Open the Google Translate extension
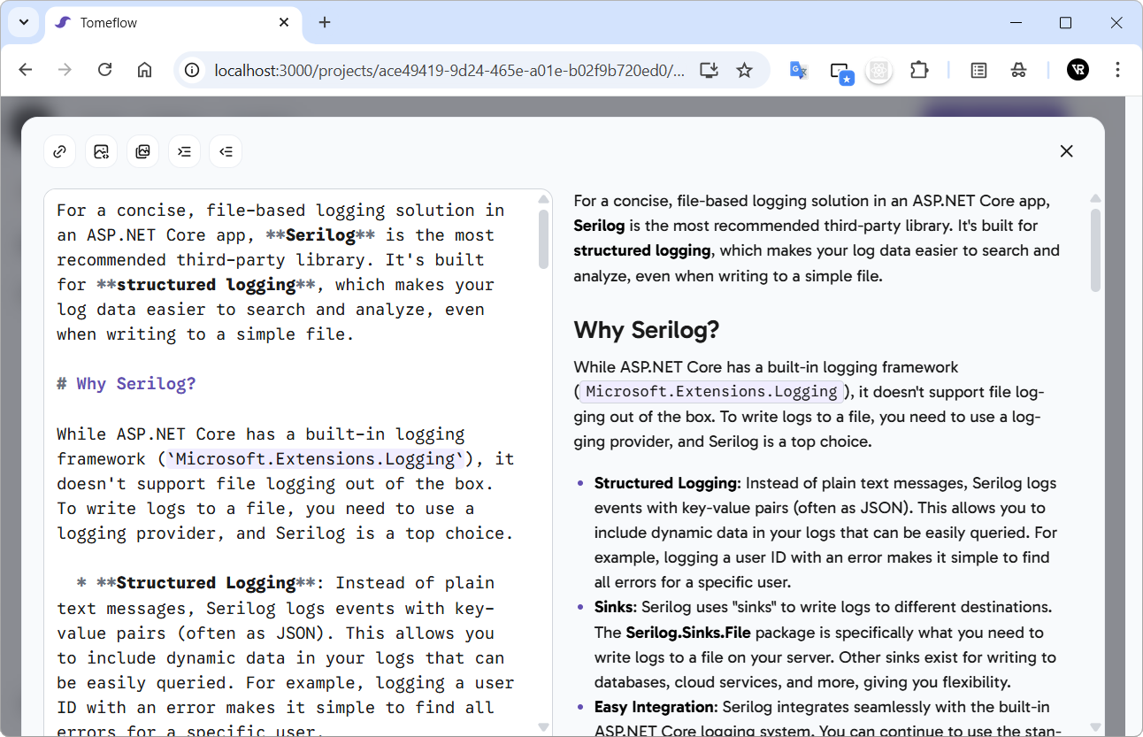The image size is (1143, 737). pyautogui.click(x=798, y=70)
